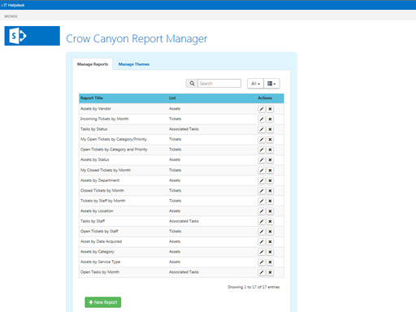Screen dimensions: 416x312
Task: Focus the Search input box
Action: 219,84
